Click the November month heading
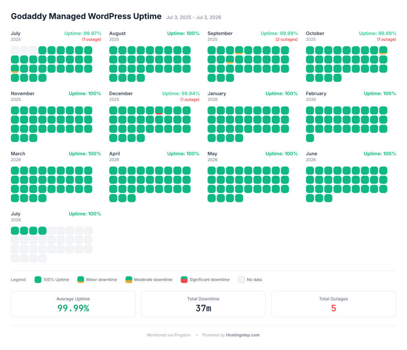The height and width of the screenshot is (350, 407). pyautogui.click(x=23, y=93)
